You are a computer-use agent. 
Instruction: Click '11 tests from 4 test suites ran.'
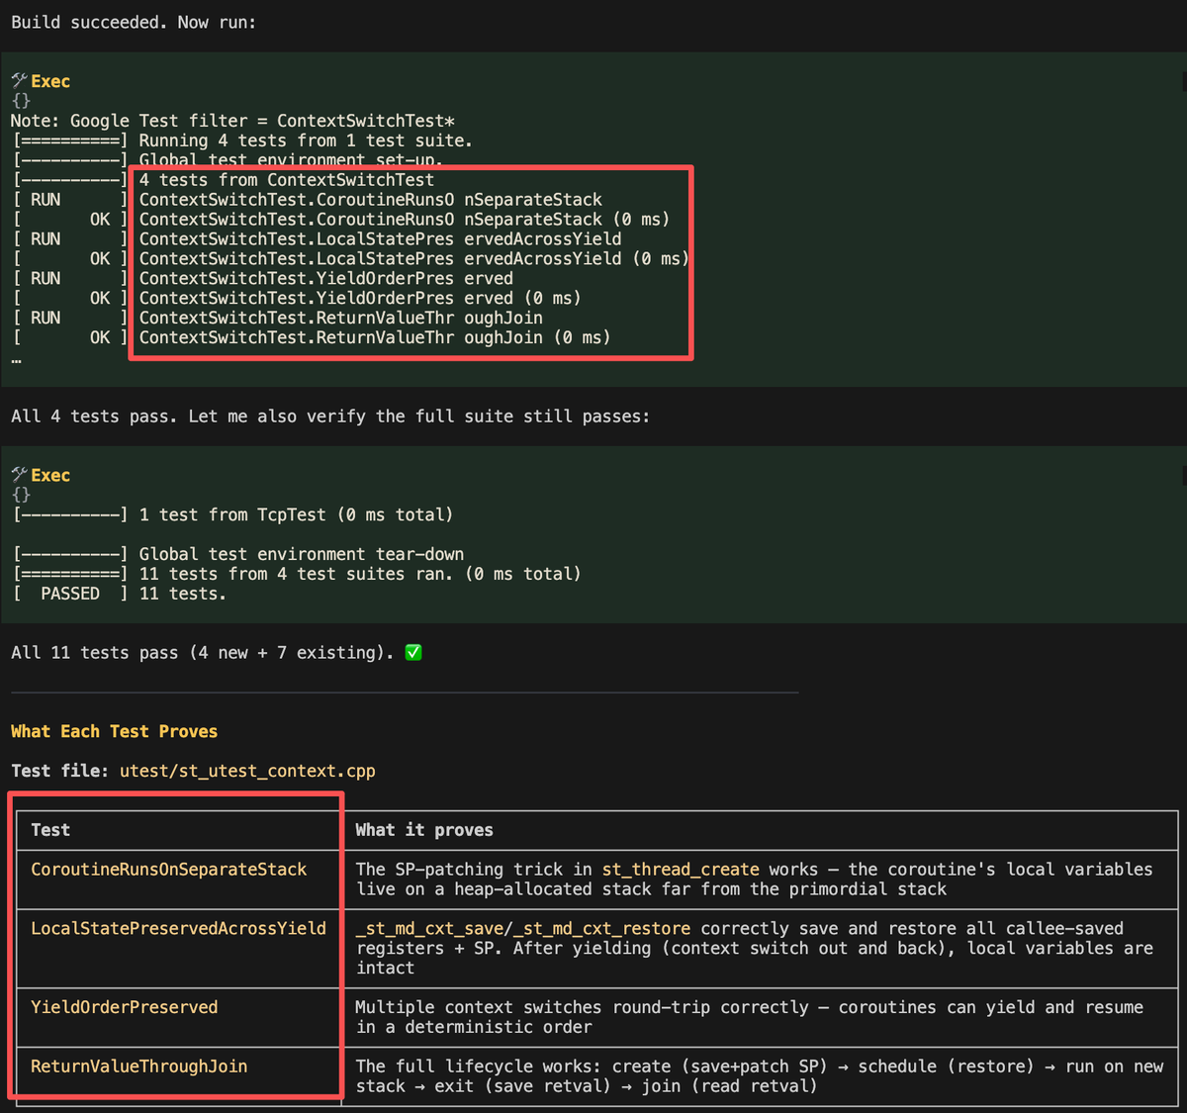(297, 574)
